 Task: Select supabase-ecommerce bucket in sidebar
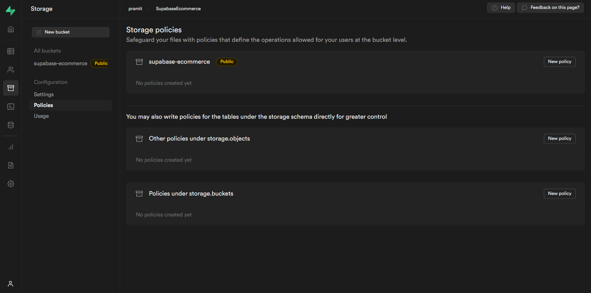coord(61,64)
